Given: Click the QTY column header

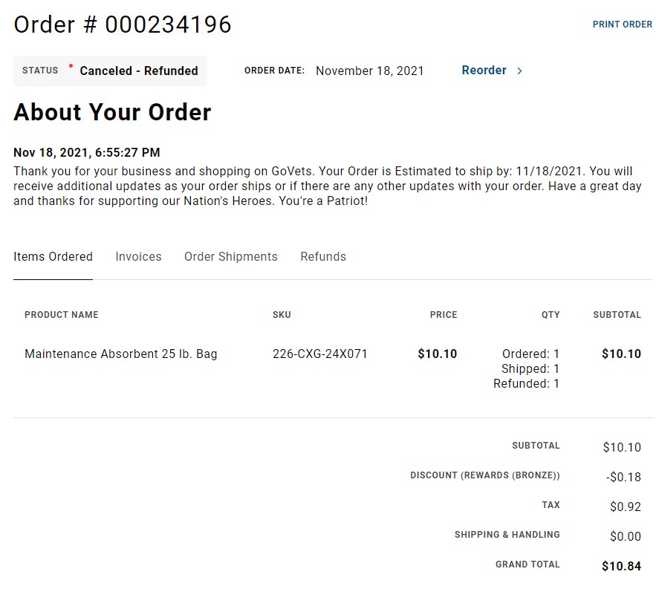Looking at the screenshot, I should click(x=551, y=315).
